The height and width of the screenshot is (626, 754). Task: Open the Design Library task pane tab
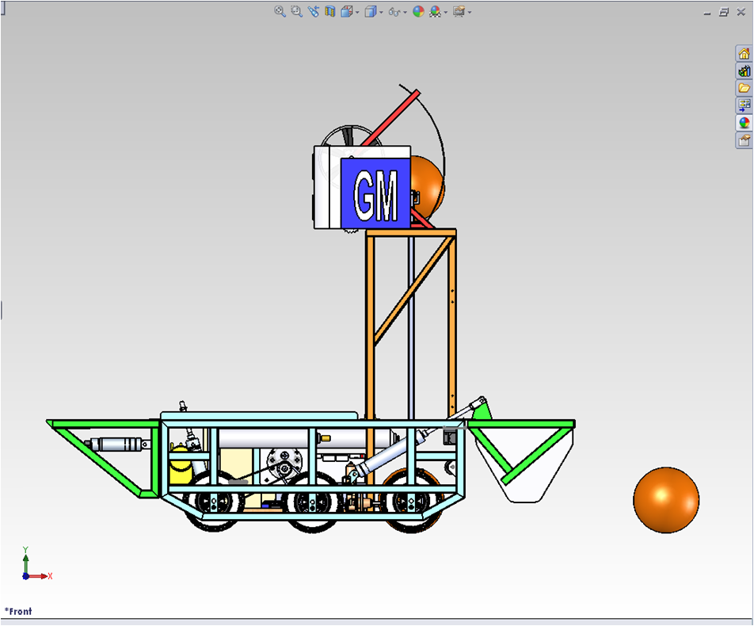[744, 71]
